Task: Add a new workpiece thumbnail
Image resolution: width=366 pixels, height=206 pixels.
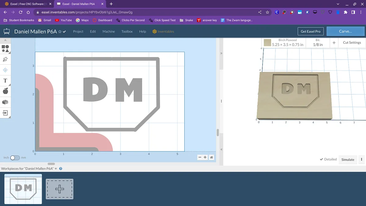Action: (x=59, y=189)
